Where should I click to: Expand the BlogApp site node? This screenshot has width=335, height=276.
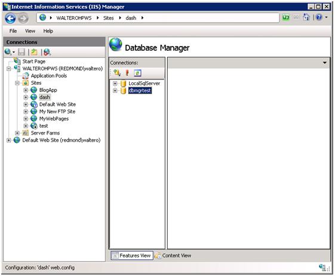(x=26, y=90)
